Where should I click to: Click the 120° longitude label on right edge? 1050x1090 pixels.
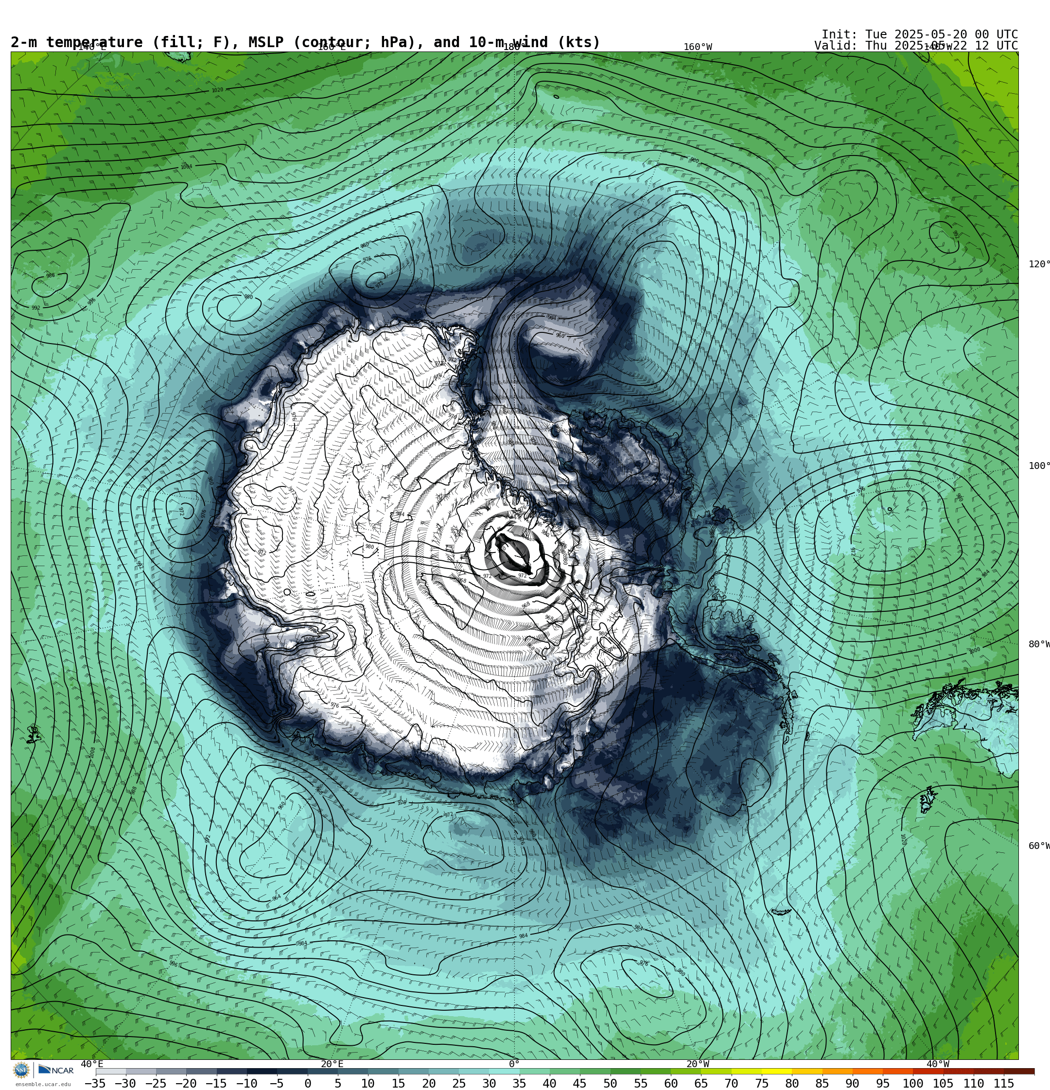1039,264
